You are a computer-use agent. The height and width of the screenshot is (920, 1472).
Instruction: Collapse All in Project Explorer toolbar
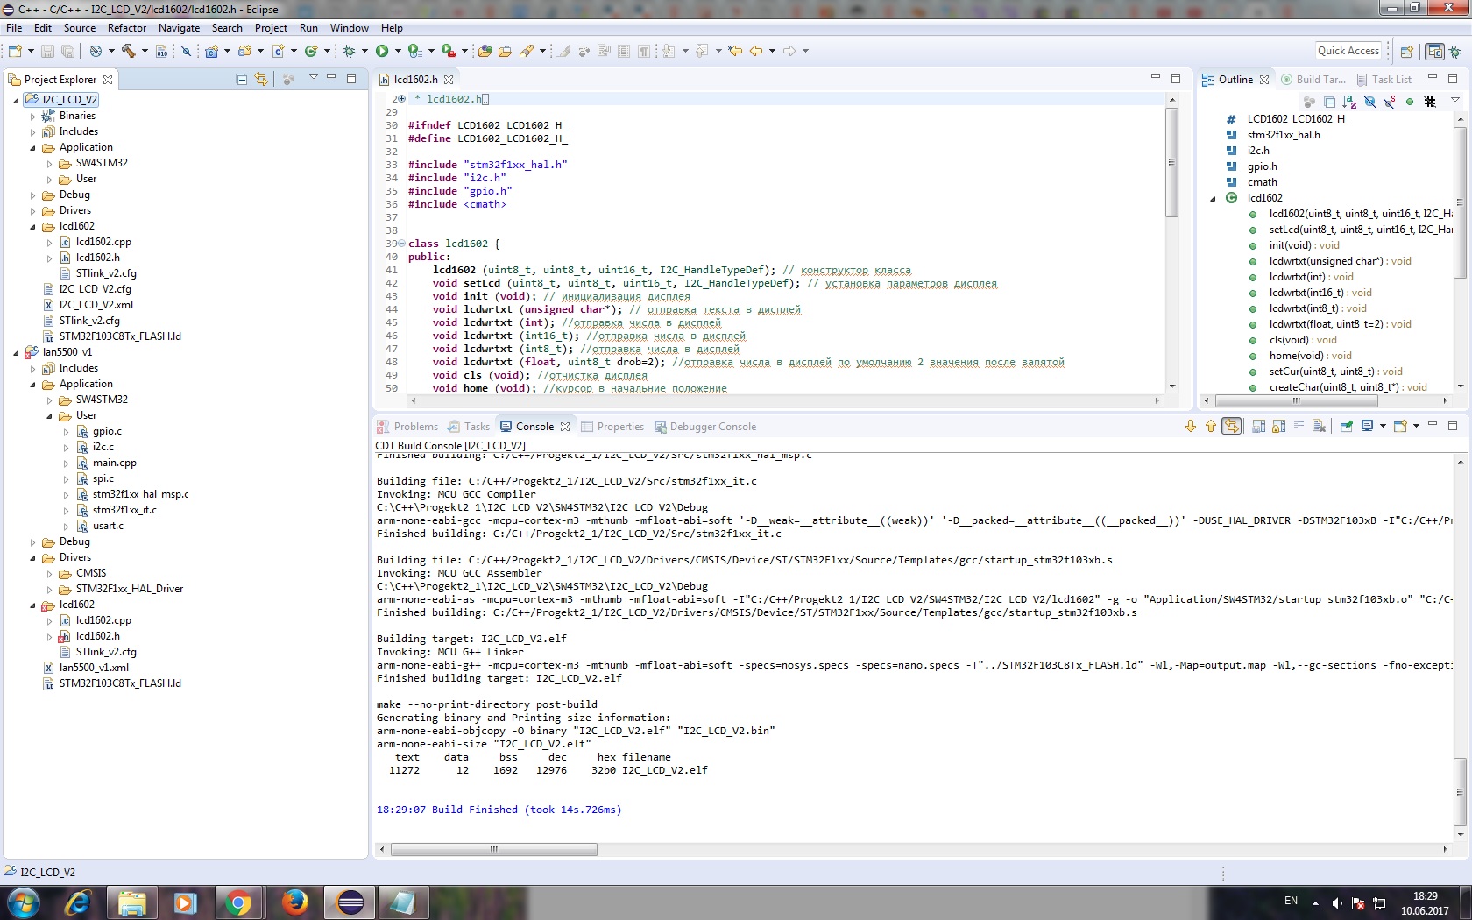tap(242, 80)
